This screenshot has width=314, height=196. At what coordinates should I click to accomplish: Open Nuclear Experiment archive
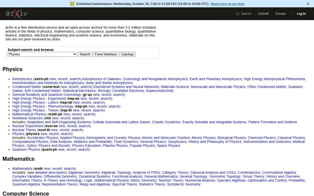pyautogui.click(x=27, y=126)
